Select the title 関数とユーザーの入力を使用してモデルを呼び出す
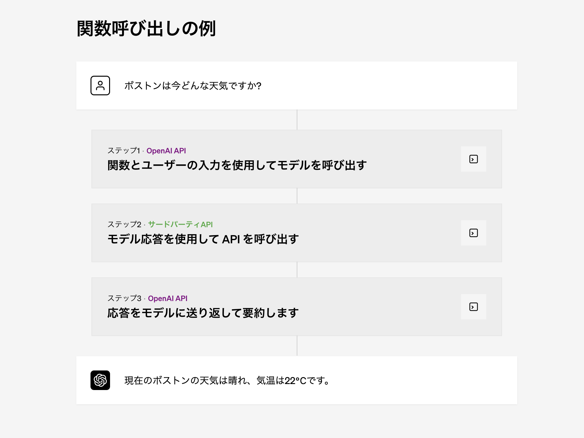584x438 pixels. click(x=237, y=165)
